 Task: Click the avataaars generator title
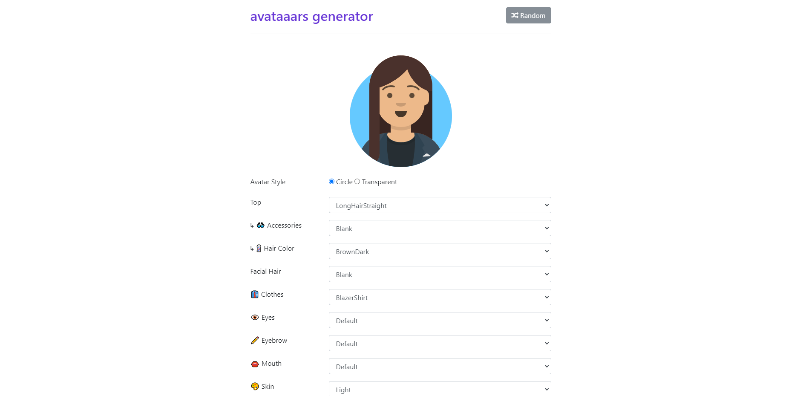[x=311, y=16]
